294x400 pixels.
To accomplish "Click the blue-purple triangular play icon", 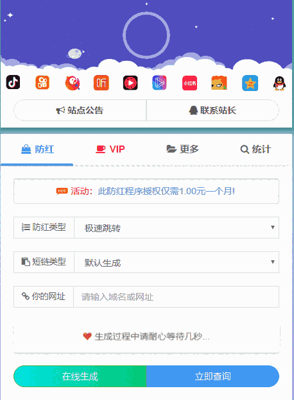I will pyautogui.click(x=160, y=83).
